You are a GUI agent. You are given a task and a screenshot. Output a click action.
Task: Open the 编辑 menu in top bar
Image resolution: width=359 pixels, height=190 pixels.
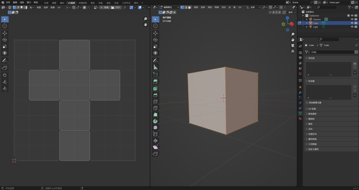15,3
